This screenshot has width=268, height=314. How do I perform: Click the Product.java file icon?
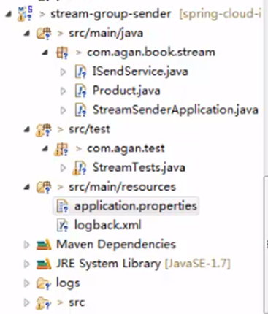point(80,91)
